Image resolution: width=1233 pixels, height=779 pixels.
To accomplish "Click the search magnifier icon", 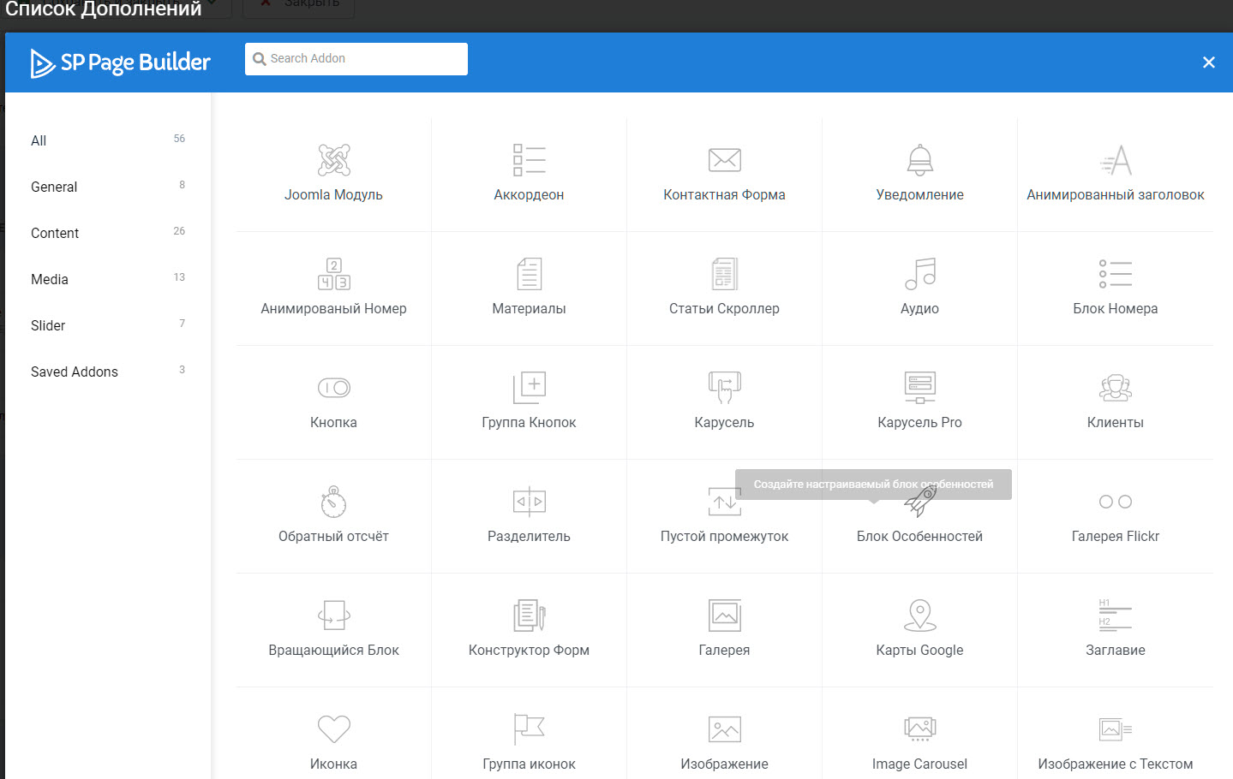I will [259, 59].
